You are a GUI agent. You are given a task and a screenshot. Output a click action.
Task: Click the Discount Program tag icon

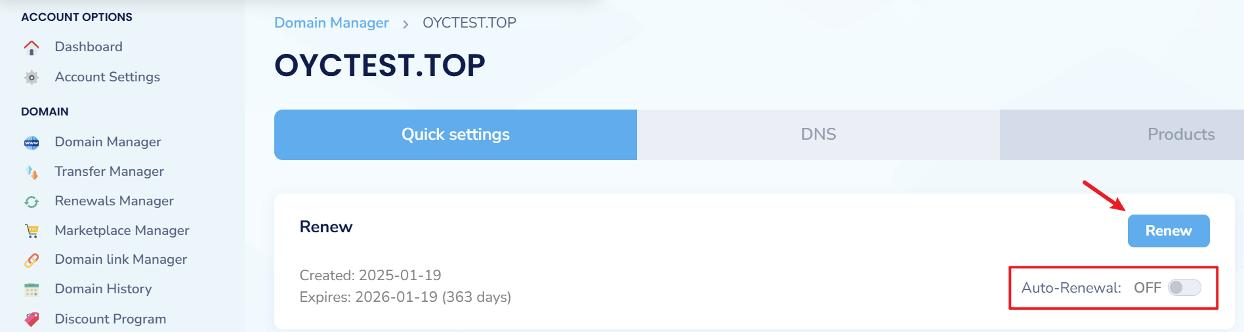31,319
